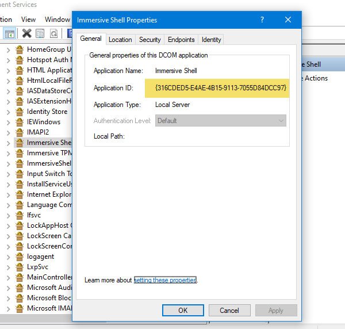345x329 pixels.
Task: Close the Immersive Shell Properties dialog
Action: [288, 20]
